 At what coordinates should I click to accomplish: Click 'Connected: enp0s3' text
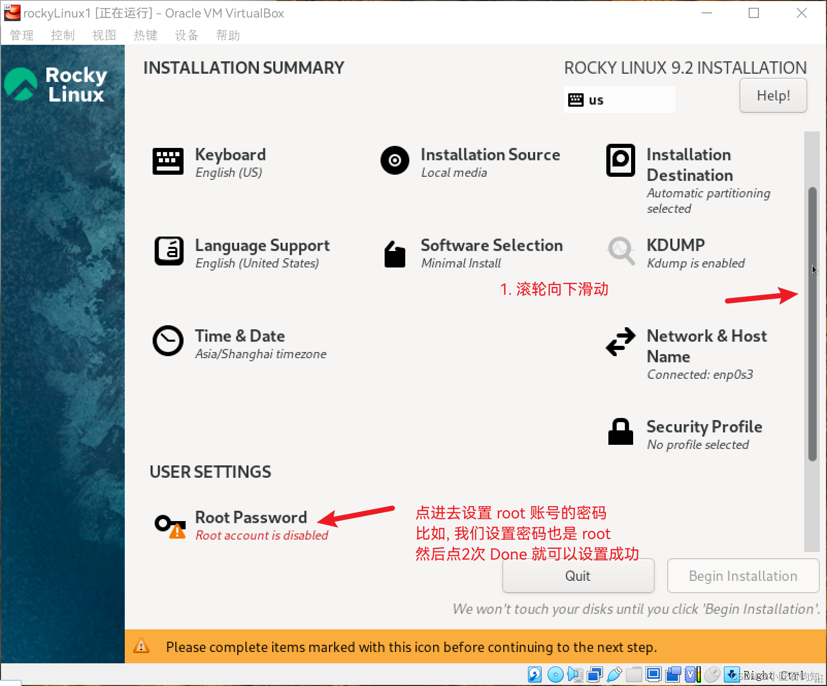coord(700,375)
